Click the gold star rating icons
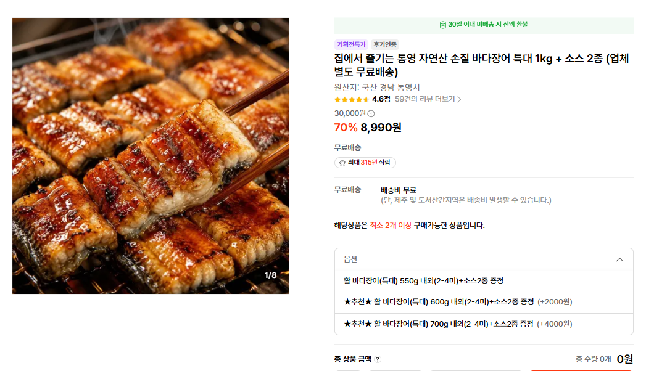Viewport: 646px width, 371px height. click(352, 100)
